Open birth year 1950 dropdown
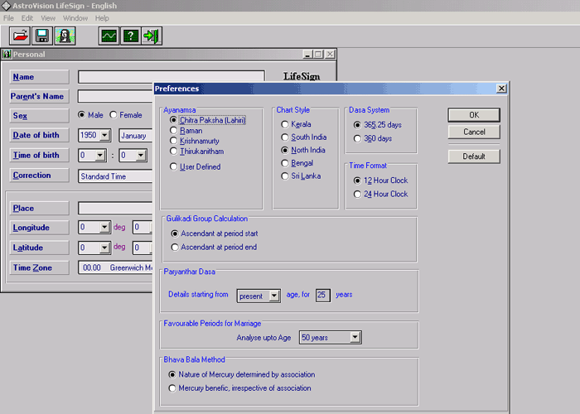Image resolution: width=580 pixels, height=414 pixels. point(105,135)
